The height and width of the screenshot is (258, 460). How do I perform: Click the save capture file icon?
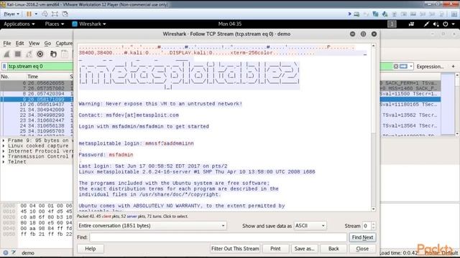pyautogui.click(x=64, y=54)
